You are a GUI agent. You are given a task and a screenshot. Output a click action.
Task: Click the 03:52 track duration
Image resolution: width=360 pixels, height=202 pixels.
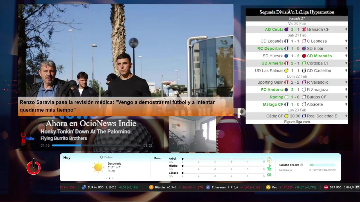point(148,146)
